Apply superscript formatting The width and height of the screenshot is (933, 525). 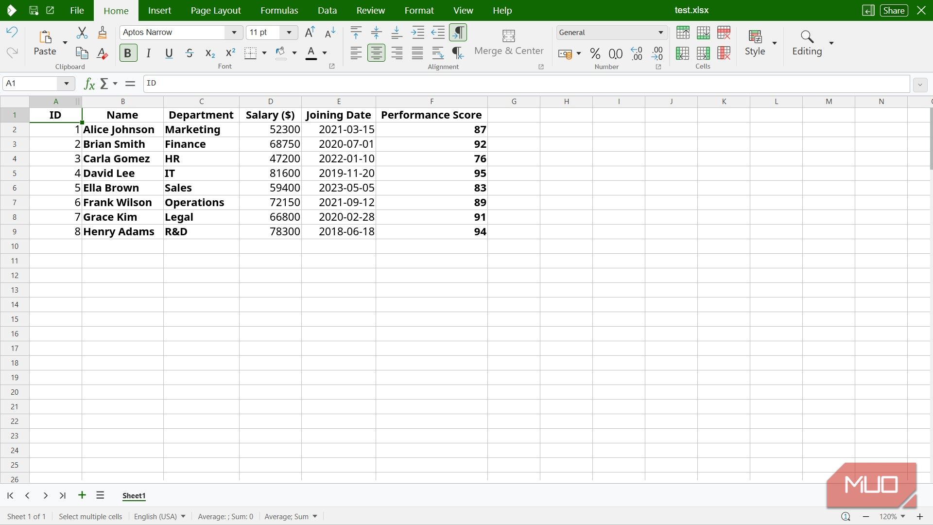[x=230, y=52]
